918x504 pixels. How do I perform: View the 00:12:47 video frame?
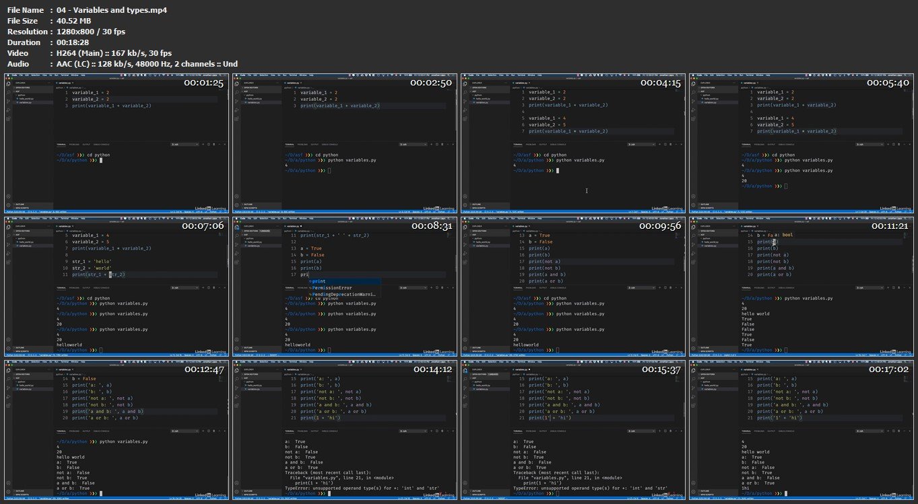pos(117,429)
